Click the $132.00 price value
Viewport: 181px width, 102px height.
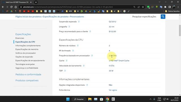click(x=112, y=31)
